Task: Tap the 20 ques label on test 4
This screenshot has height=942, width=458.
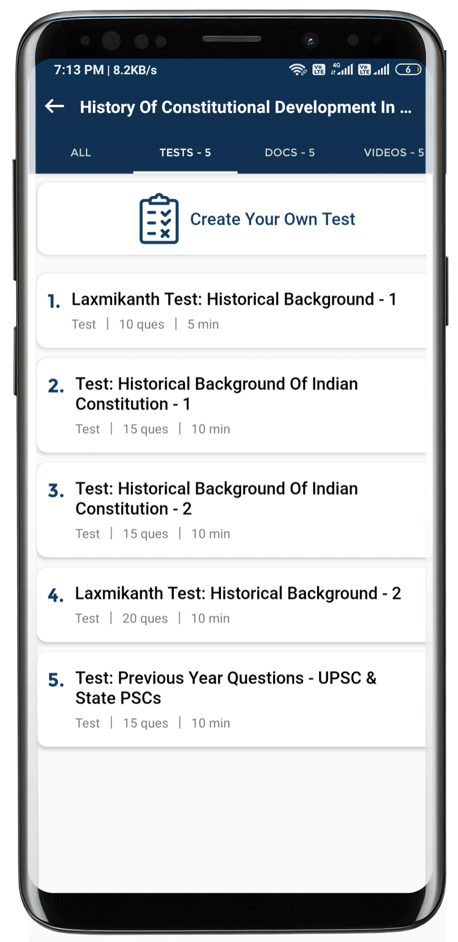Action: click(145, 619)
